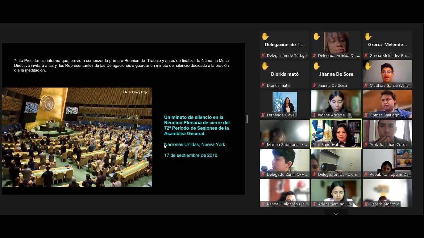Click raised hand on Grecia Meléndez tile
The height and width of the screenshot is (238, 424).
point(368,37)
